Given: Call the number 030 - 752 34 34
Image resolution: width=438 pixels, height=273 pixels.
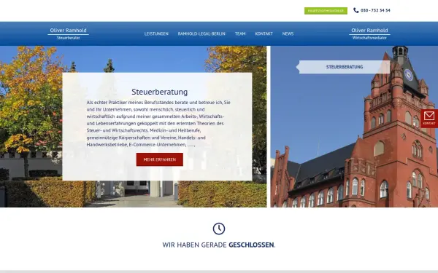Looking at the screenshot, I should click(375, 10).
